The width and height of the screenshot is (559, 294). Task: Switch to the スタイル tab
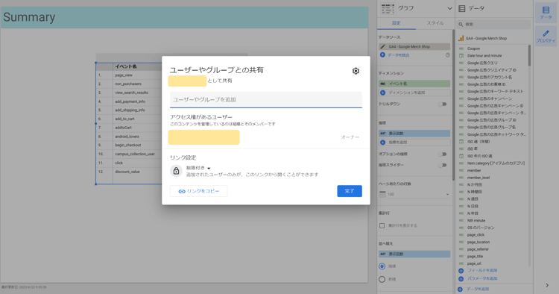tap(435, 23)
